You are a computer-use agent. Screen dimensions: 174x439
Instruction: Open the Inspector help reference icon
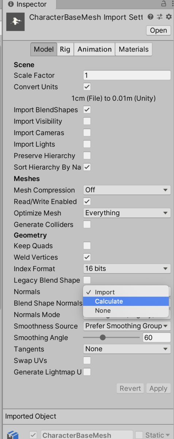(151, 17)
